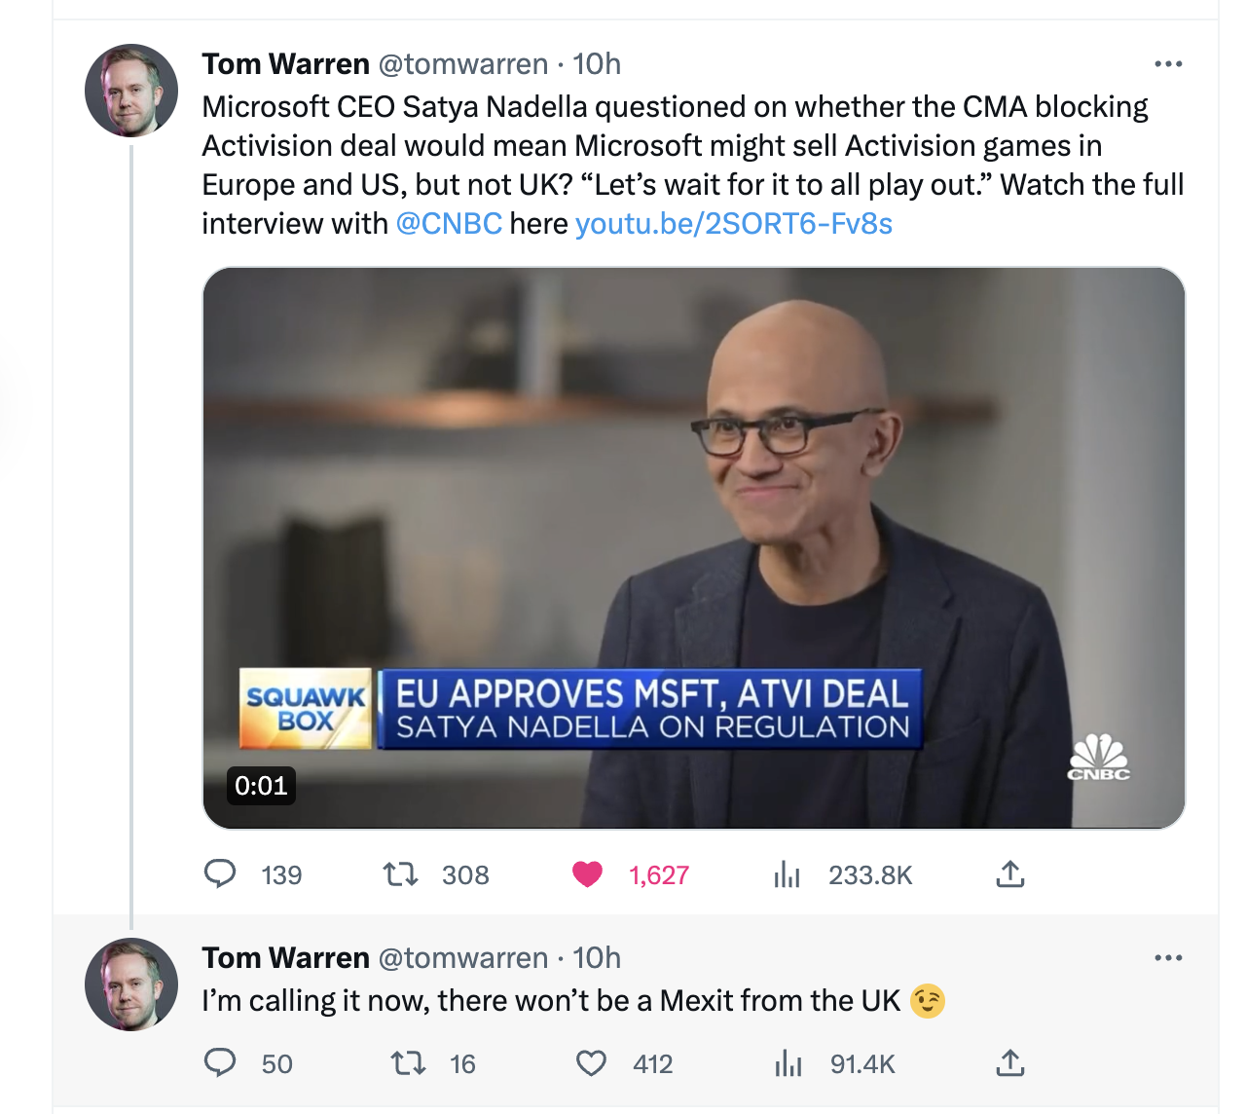The height and width of the screenshot is (1114, 1246).
Task: Share the Mexit reply tweet
Action: [x=1010, y=1062]
